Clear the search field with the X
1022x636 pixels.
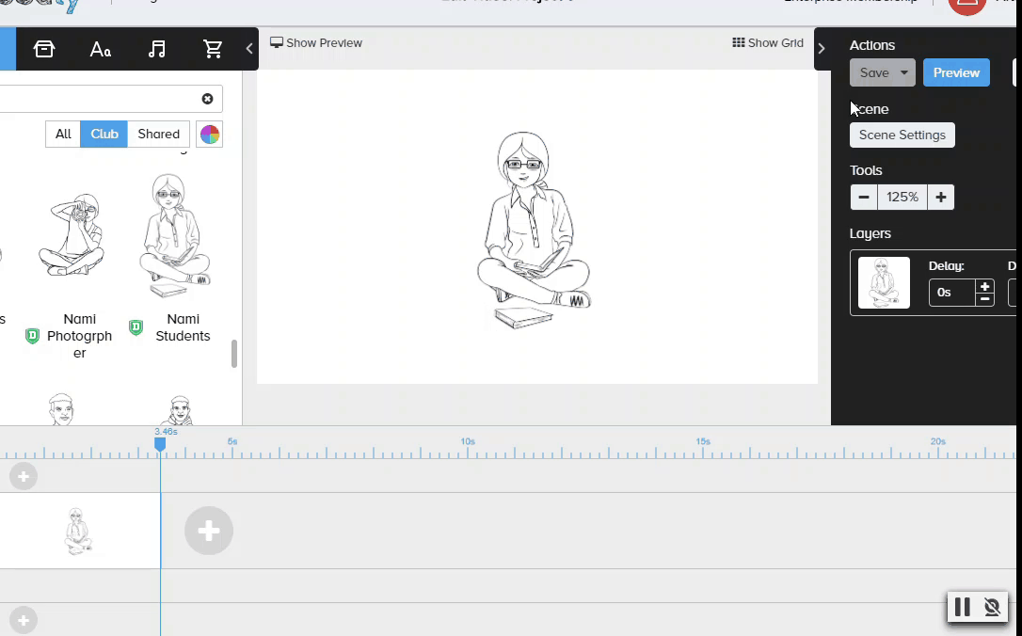point(207,99)
